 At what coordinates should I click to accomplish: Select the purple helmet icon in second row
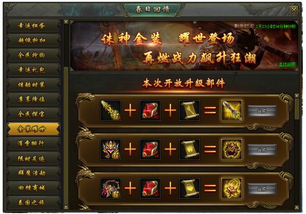click(111, 150)
